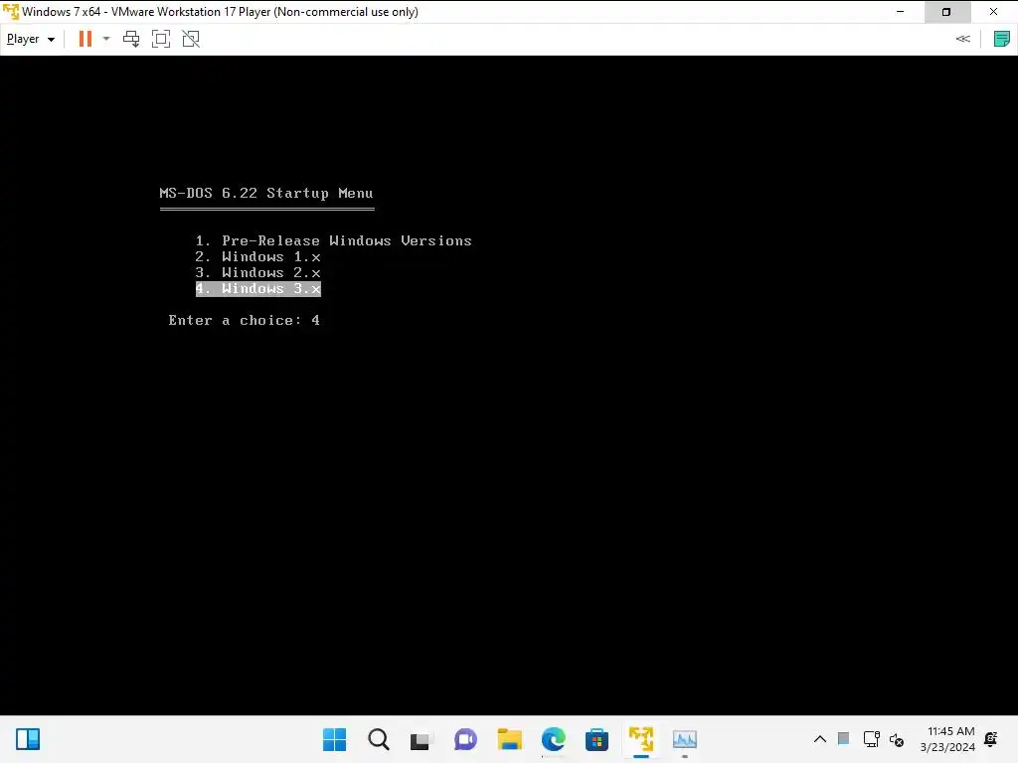The image size is (1018, 763).
Task: Open Widgets panel on taskbar
Action: [x=28, y=739]
